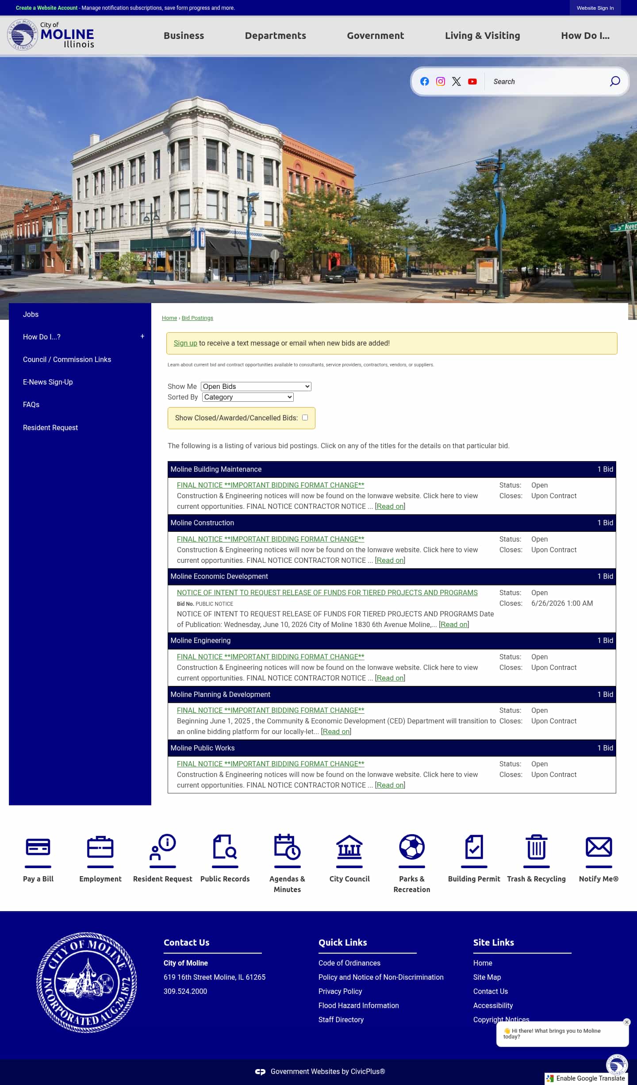Viewport: 637px width, 1085px height.
Task: Open the Living & Visiting menu
Action: [483, 35]
